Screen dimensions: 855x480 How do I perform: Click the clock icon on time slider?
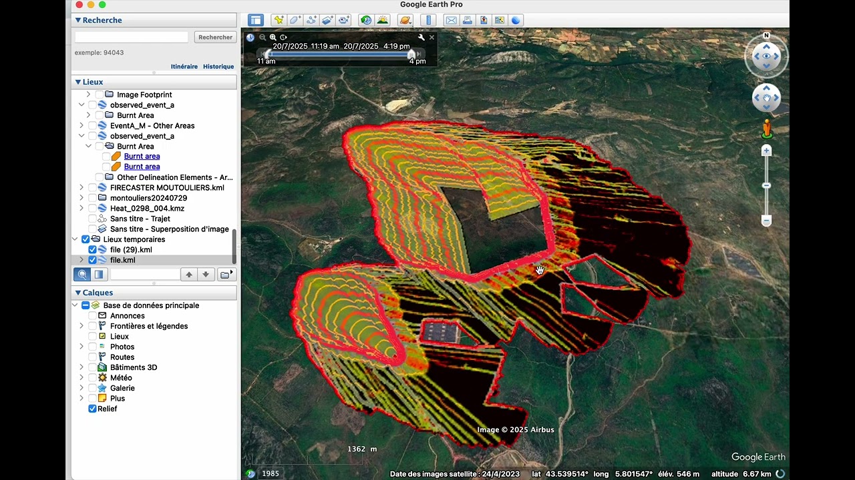point(250,37)
